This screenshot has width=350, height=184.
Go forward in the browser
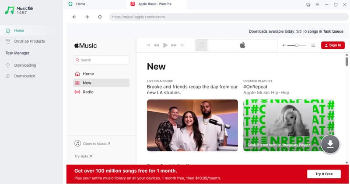click(87, 17)
